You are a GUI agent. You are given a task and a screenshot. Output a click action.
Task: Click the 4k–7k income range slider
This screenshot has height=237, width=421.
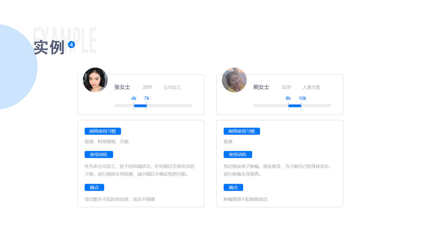(x=153, y=106)
